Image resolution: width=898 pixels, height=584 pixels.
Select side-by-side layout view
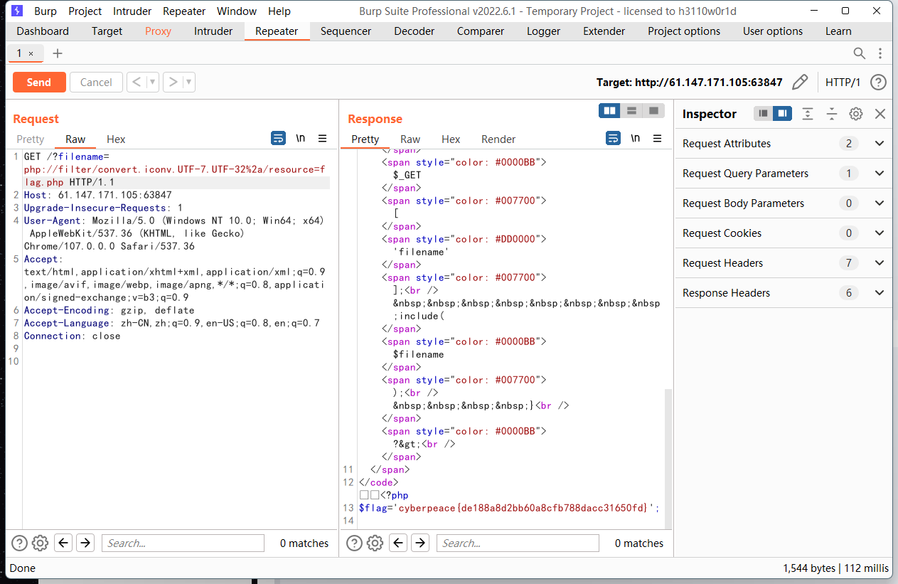click(x=609, y=110)
